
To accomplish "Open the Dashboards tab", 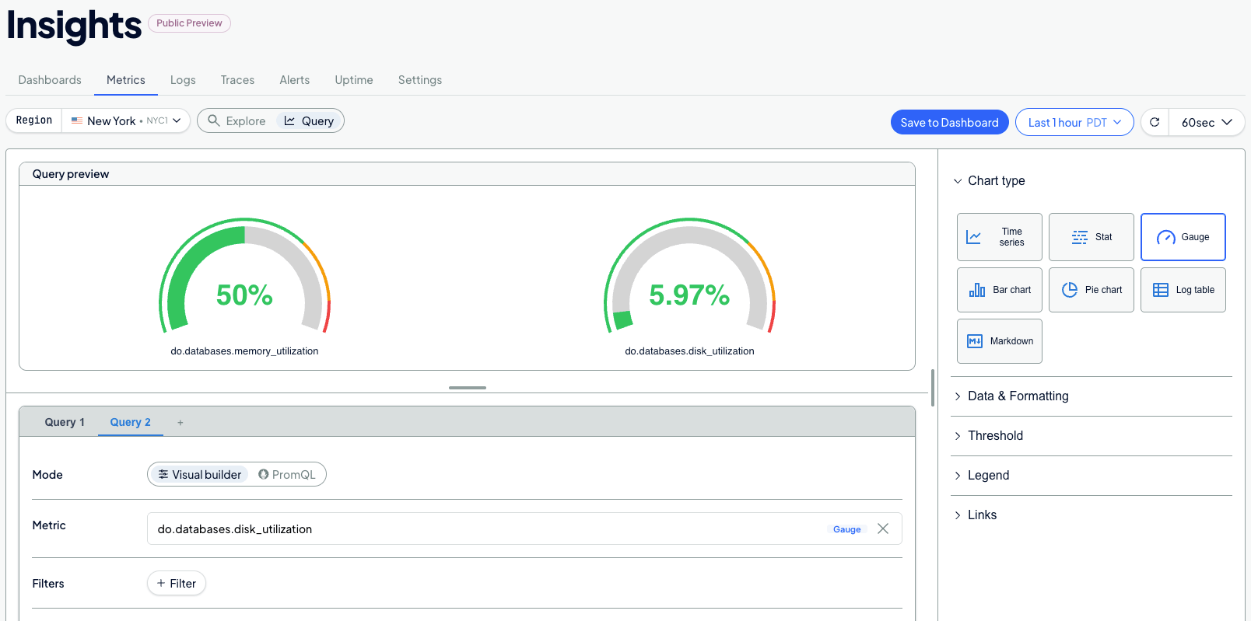I will click(50, 80).
